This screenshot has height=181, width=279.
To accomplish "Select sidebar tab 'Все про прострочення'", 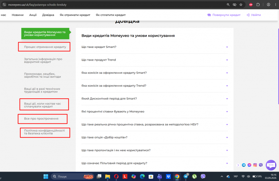I will pyautogui.click(x=41, y=119).
